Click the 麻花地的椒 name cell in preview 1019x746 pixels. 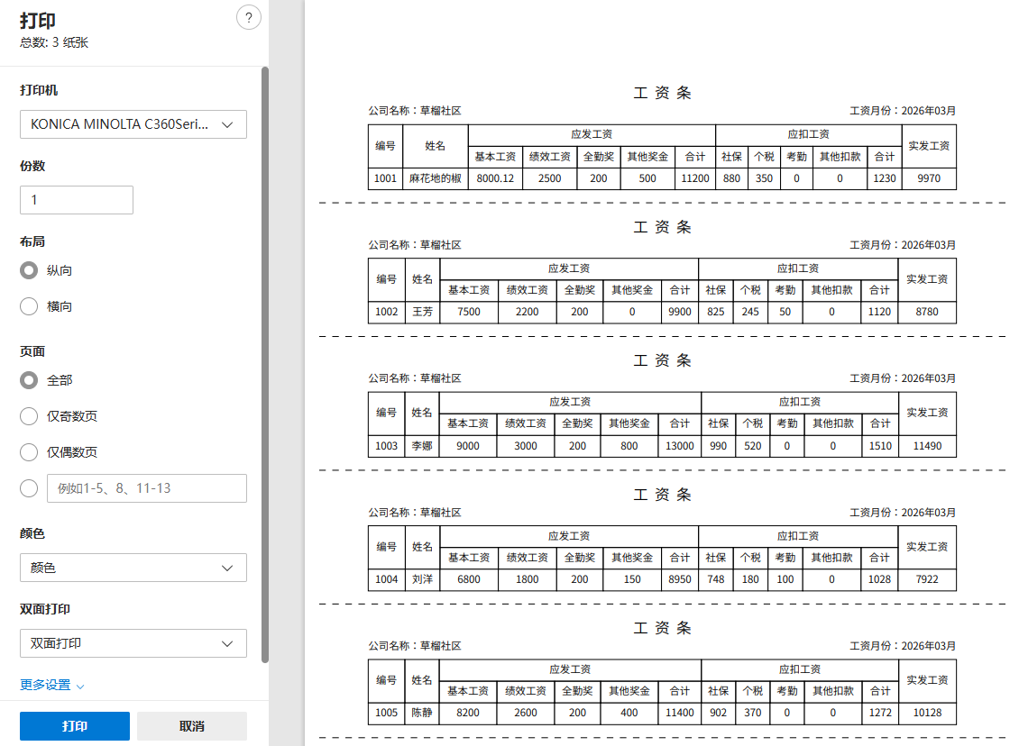435,178
